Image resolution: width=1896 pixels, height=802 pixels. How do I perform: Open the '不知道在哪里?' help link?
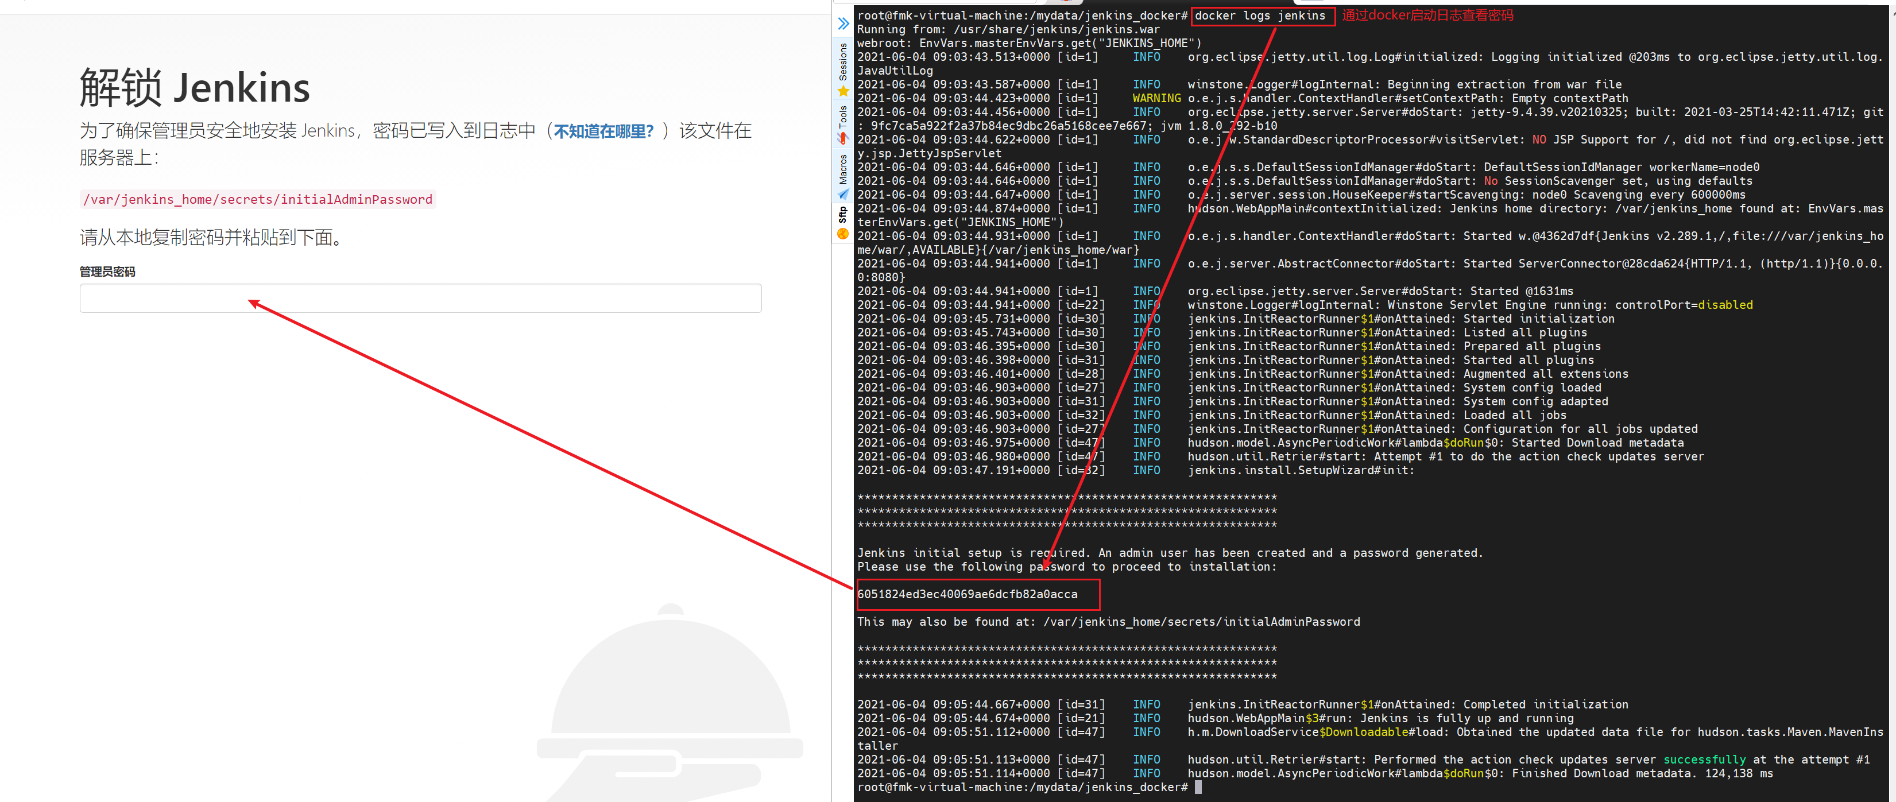coord(603,131)
